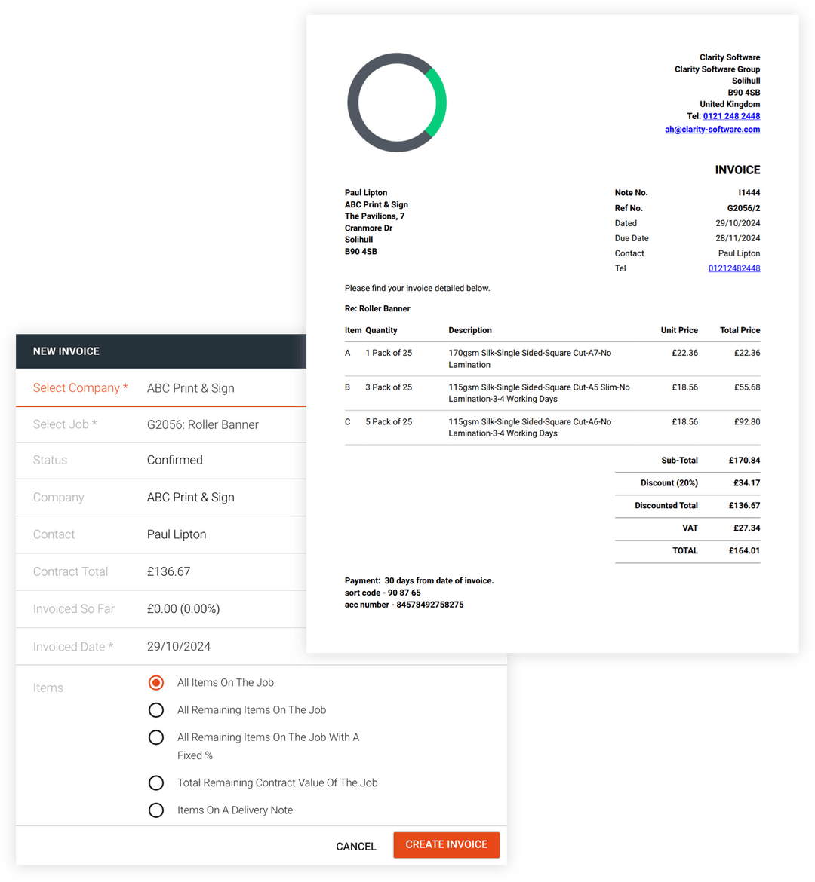This screenshot has height=882, width=815.
Task: Click the Contract Total value £136.67
Action: tap(168, 571)
